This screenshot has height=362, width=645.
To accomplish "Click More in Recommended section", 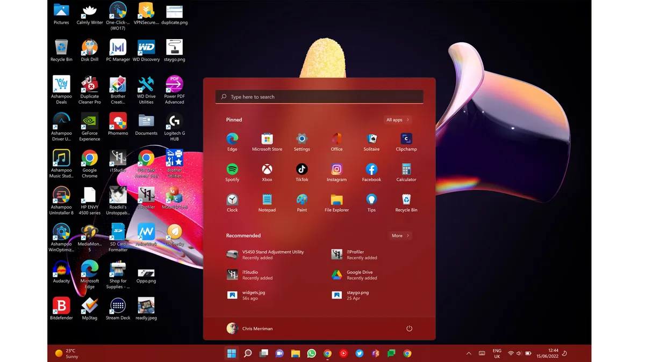I will (x=400, y=235).
